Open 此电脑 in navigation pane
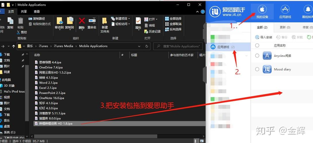The height and width of the screenshot is (143, 313). click(x=6, y=80)
